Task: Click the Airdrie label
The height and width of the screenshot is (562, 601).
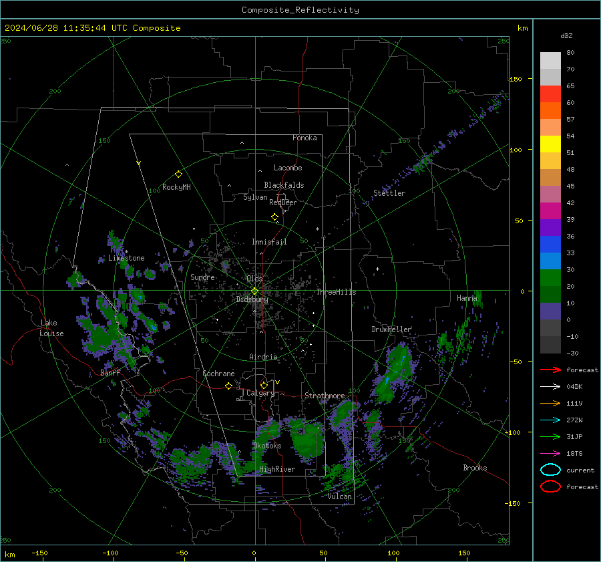Action: pyautogui.click(x=263, y=357)
